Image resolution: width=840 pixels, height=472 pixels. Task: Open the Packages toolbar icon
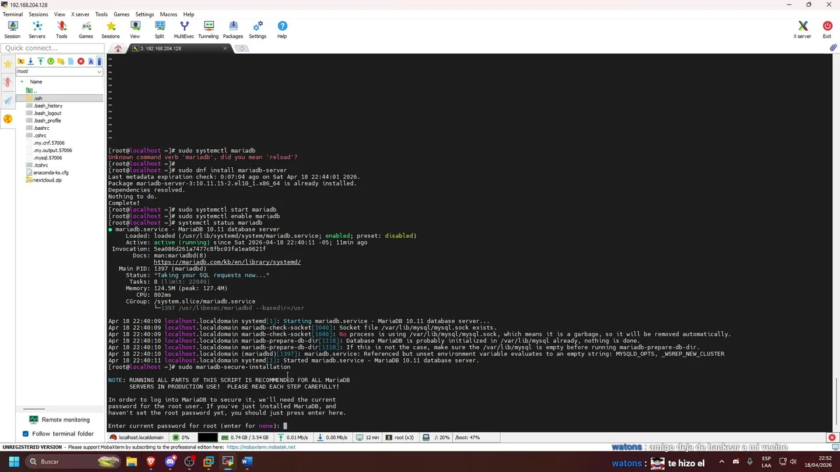pyautogui.click(x=233, y=29)
